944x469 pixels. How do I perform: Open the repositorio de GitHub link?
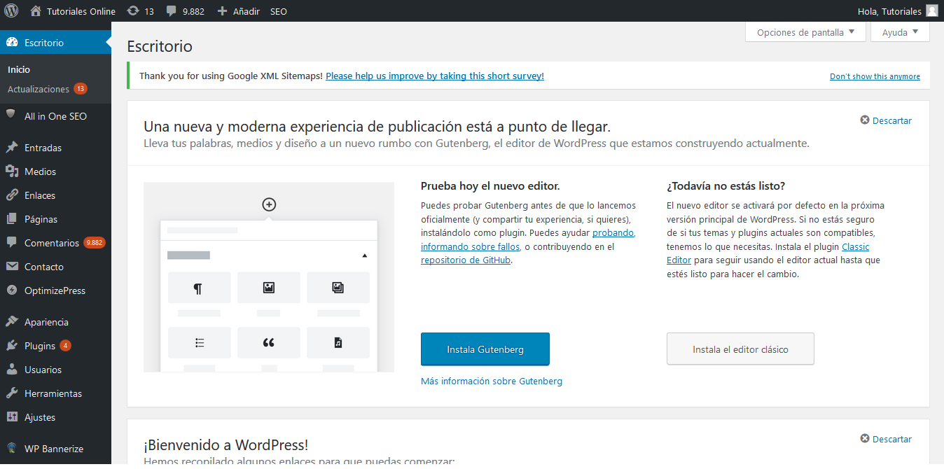466,260
